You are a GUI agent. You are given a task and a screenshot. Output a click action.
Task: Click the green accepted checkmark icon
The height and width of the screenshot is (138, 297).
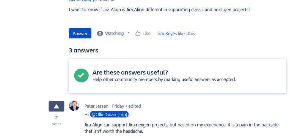click(81, 75)
